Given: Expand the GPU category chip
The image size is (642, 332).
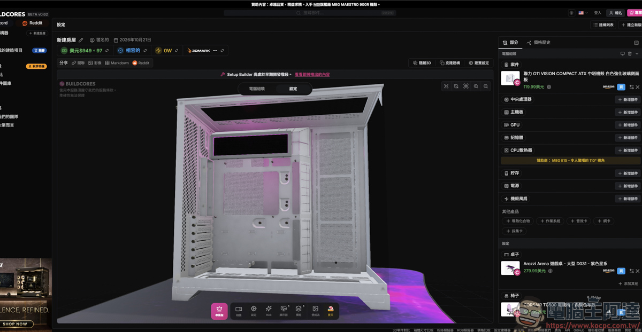Looking at the screenshot, I should pyautogui.click(x=512, y=125).
